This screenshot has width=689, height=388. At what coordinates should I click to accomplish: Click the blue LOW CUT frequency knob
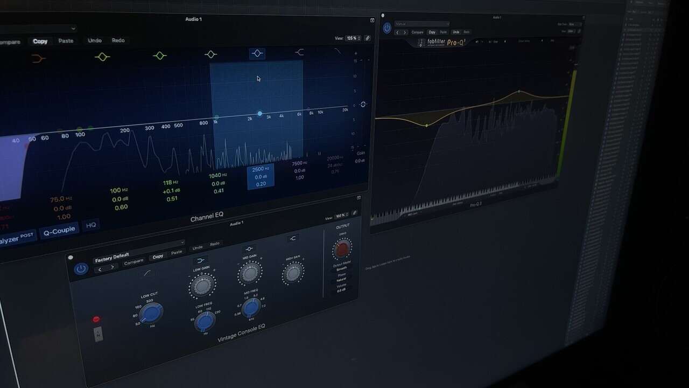(151, 314)
